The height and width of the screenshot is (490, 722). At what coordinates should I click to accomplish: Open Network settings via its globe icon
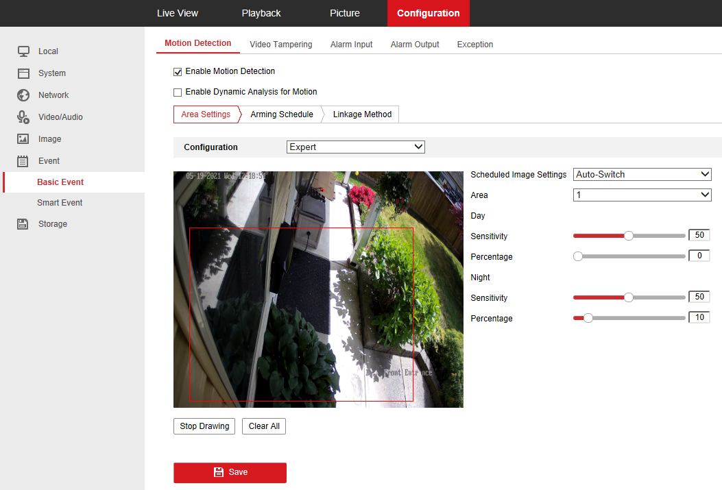coord(22,95)
